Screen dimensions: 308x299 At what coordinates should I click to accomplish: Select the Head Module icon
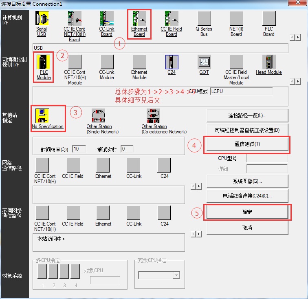(269, 62)
